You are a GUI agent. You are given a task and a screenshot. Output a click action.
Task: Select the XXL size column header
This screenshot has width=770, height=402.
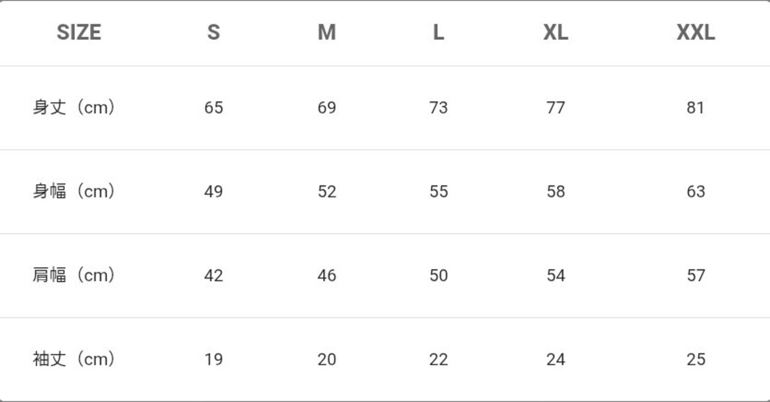pyautogui.click(x=695, y=32)
